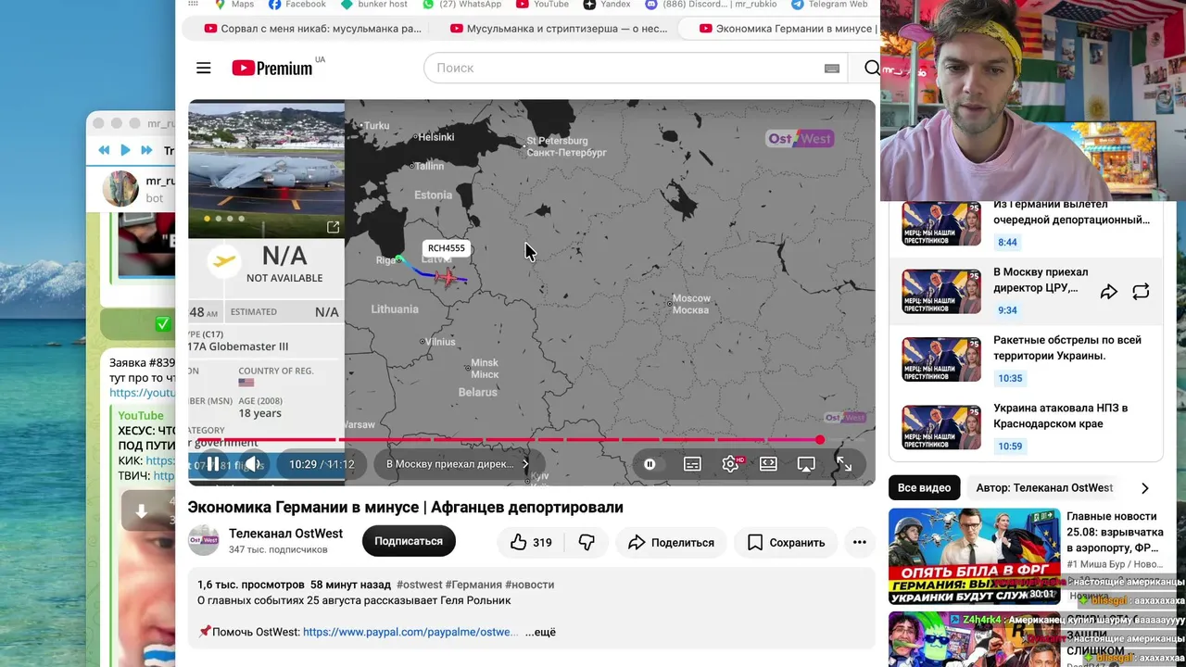Image resolution: width=1186 pixels, height=667 pixels.
Task: Open the Telegram Web bookmark
Action: tap(828, 5)
